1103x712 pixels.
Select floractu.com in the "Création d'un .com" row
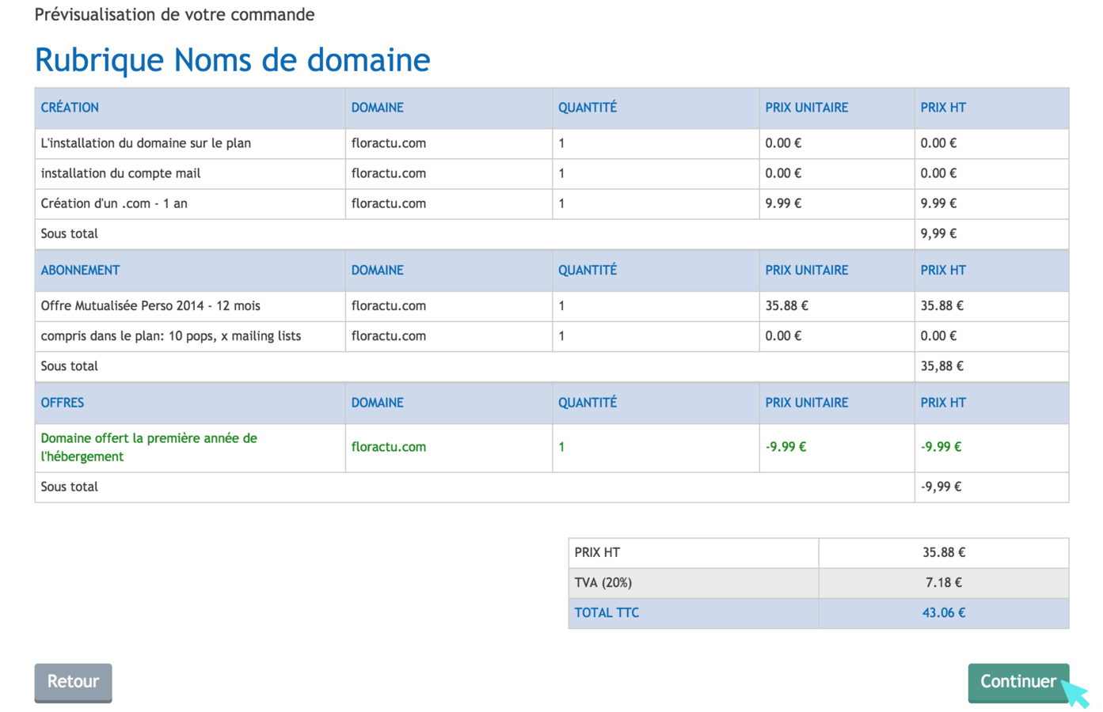tap(389, 203)
